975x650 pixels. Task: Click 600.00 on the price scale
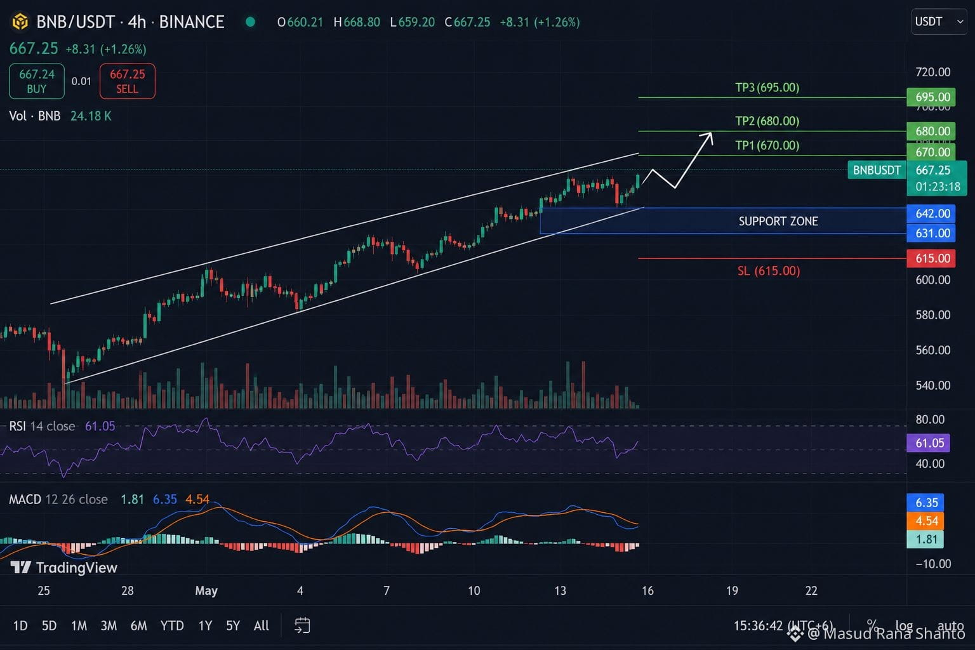pos(932,280)
